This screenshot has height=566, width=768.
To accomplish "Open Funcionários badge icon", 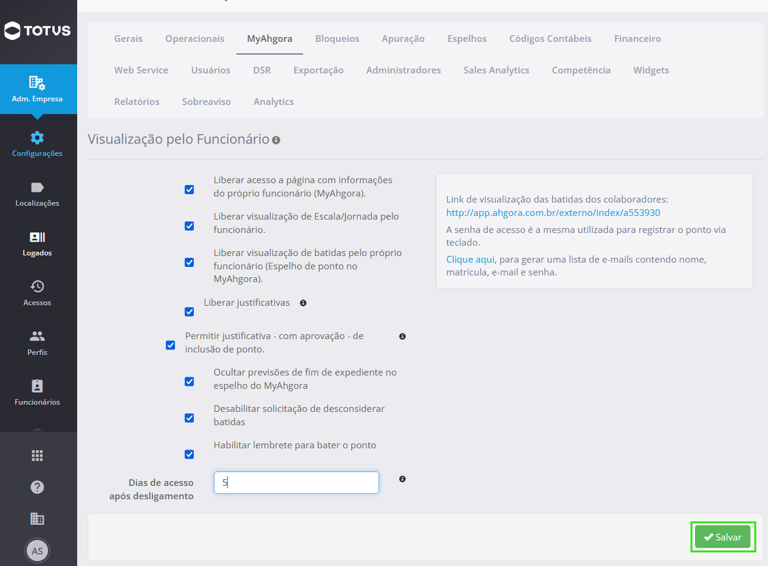I will (x=38, y=386).
